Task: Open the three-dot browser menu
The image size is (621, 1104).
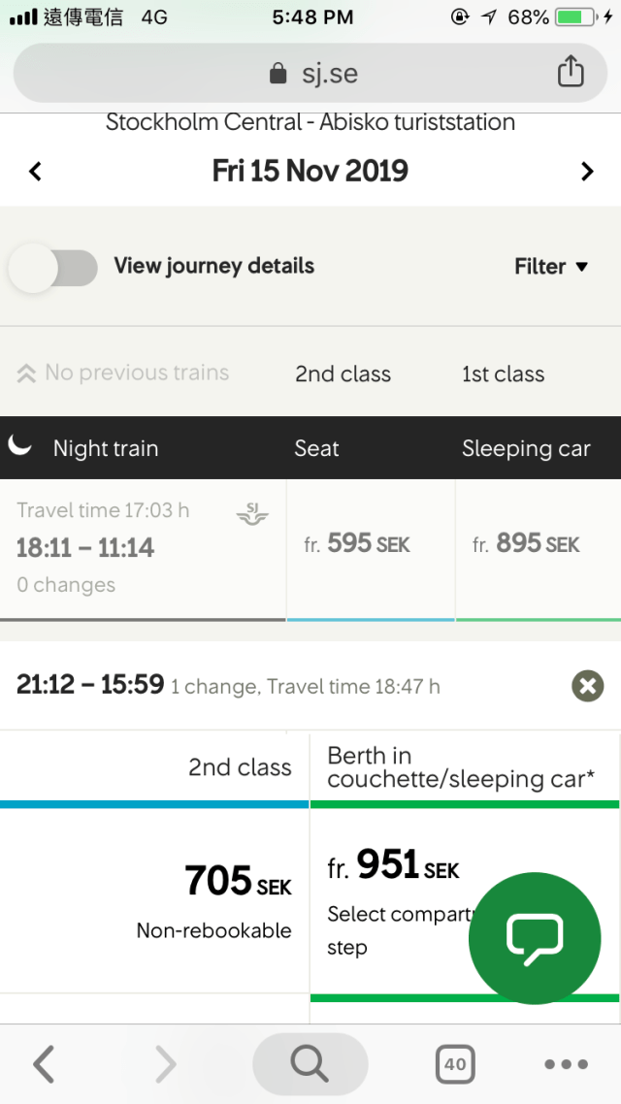Action: 566,1064
